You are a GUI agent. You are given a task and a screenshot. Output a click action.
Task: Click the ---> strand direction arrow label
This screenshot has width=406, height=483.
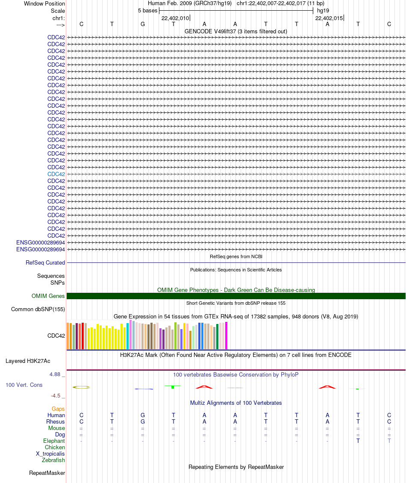click(61, 25)
